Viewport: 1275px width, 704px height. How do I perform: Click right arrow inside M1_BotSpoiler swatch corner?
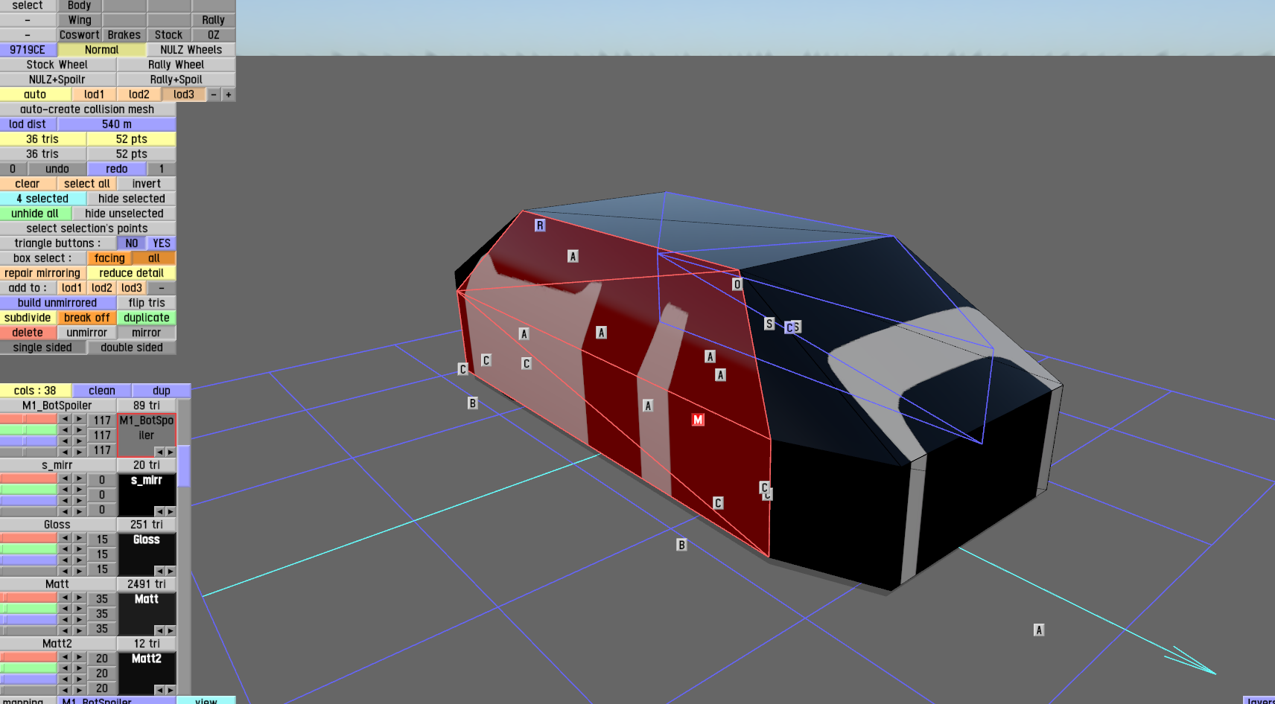coord(171,452)
